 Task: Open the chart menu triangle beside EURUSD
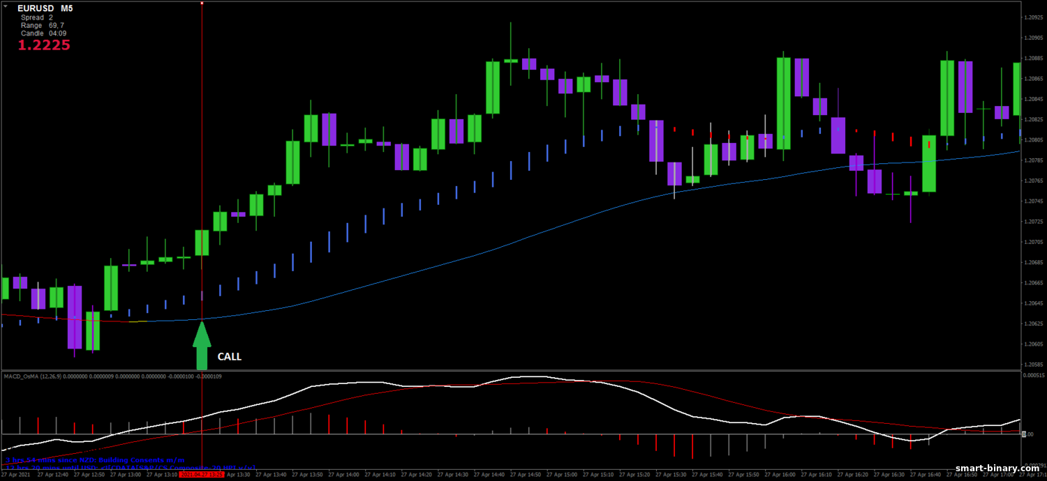pyautogui.click(x=6, y=8)
